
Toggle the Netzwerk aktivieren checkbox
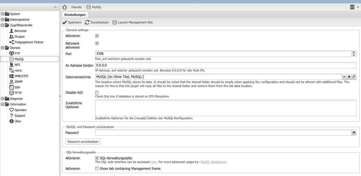coord(97,44)
